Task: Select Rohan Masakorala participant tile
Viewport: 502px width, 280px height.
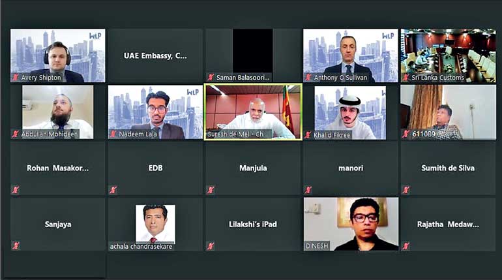Action: click(x=57, y=168)
